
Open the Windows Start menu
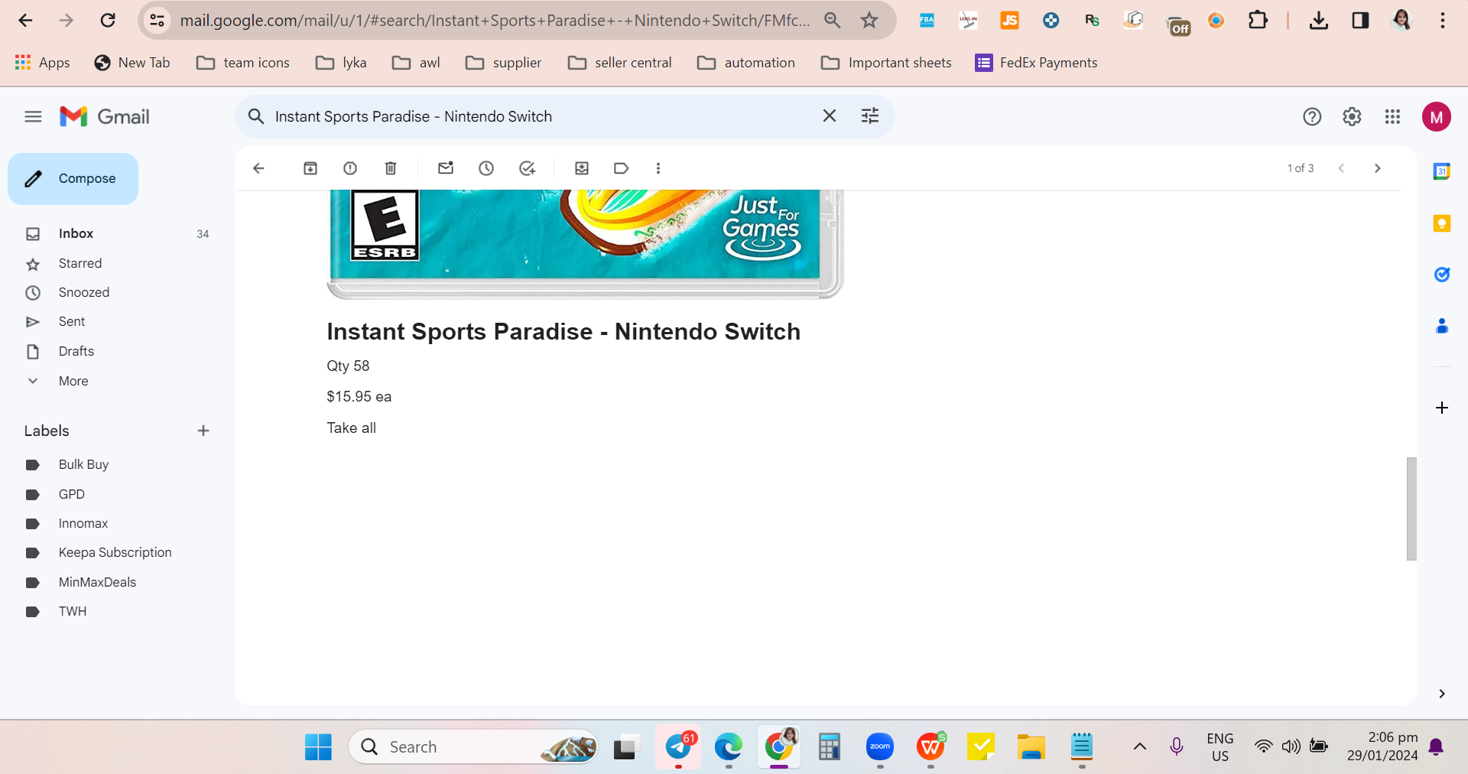point(318,747)
